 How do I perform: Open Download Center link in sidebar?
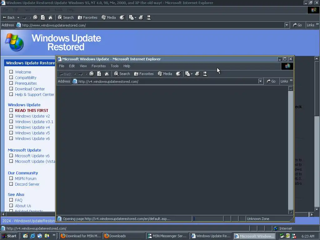tap(30, 89)
